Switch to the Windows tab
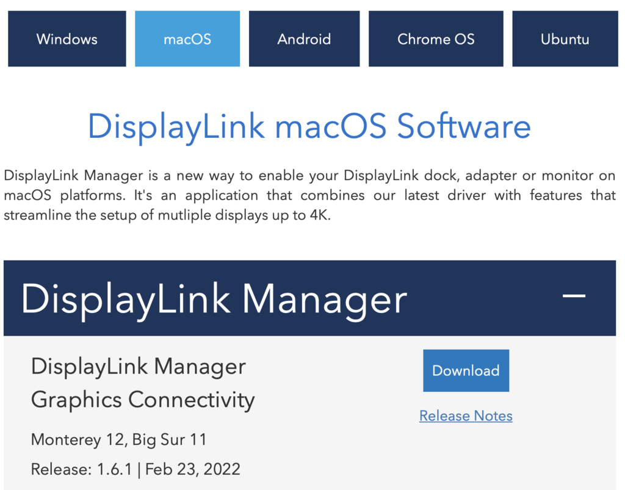The width and height of the screenshot is (625, 490). 67,38
